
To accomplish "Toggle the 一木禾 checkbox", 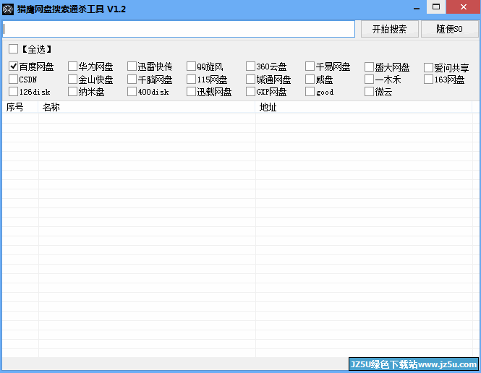I will point(370,79).
